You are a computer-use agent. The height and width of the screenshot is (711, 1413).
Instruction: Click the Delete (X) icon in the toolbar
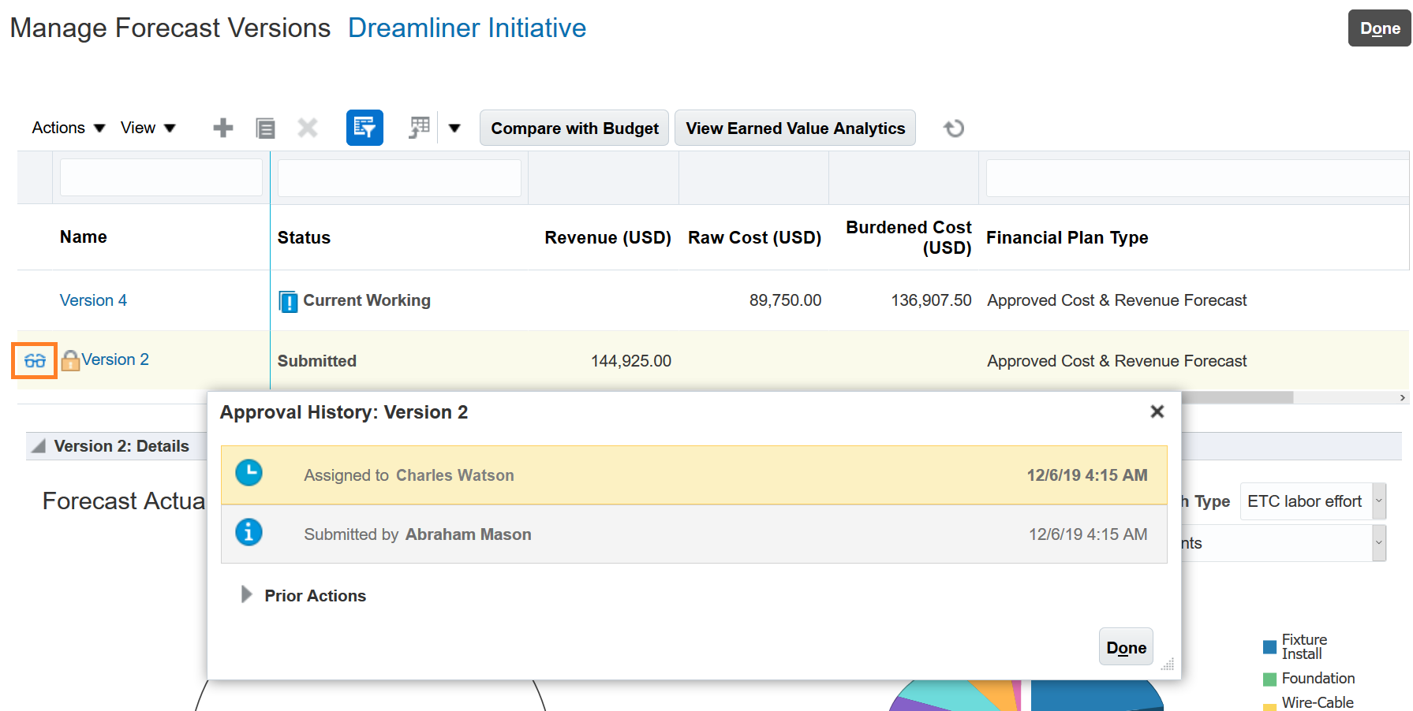click(308, 128)
